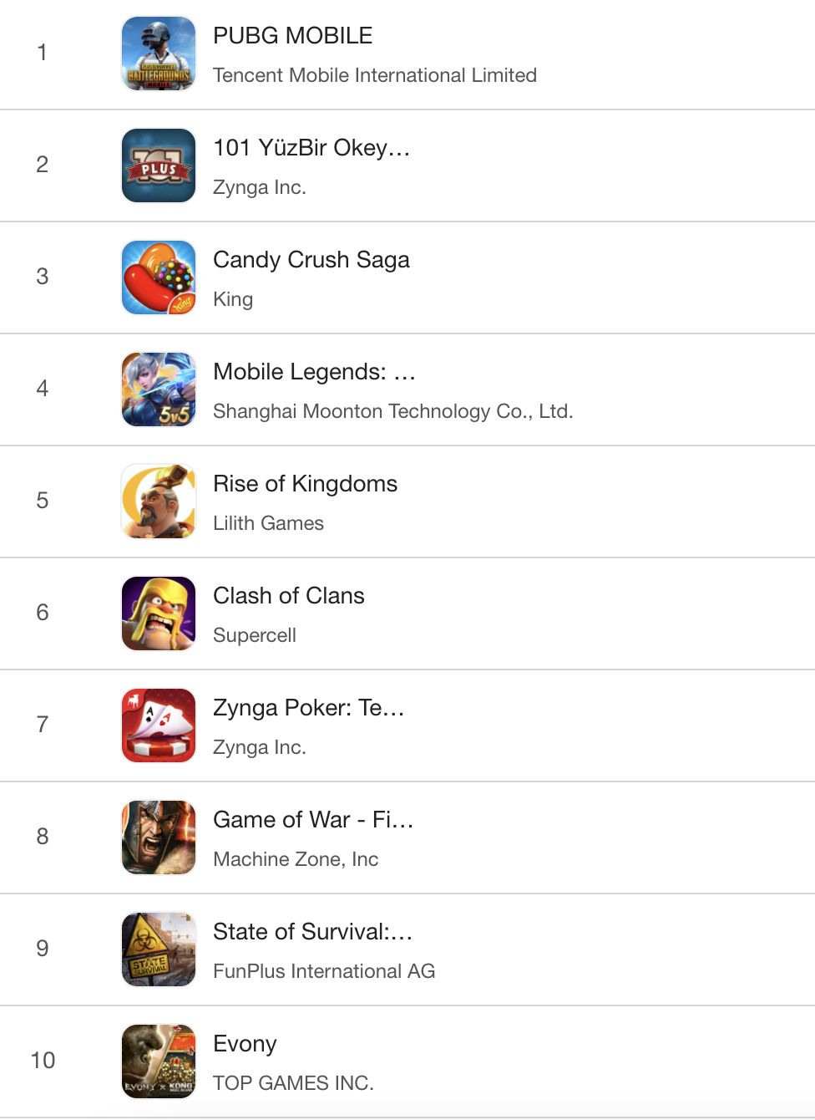The width and height of the screenshot is (815, 1120).
Task: Click the PUBG MOBILE app icon
Action: click(159, 53)
